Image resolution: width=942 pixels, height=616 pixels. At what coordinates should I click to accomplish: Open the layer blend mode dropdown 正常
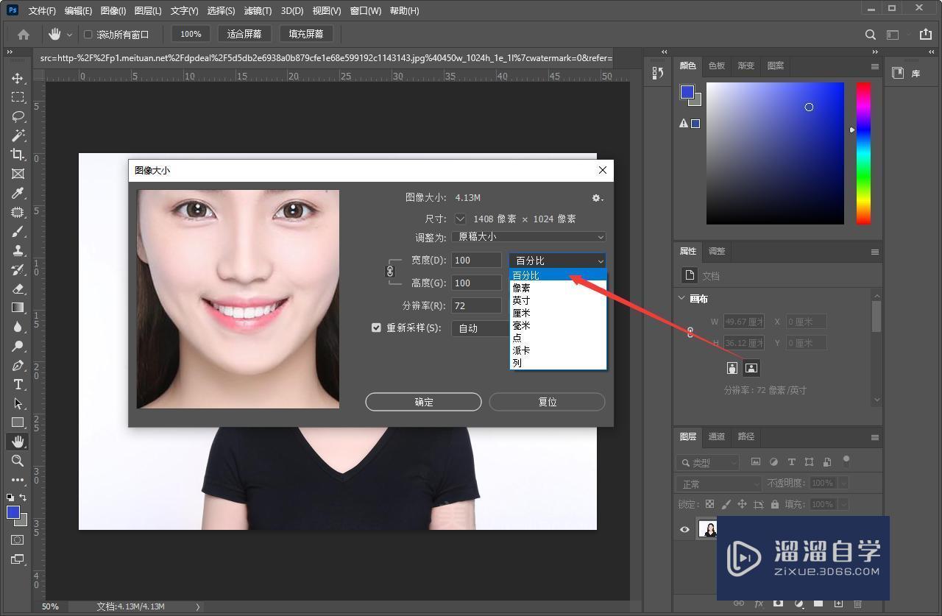click(x=719, y=484)
